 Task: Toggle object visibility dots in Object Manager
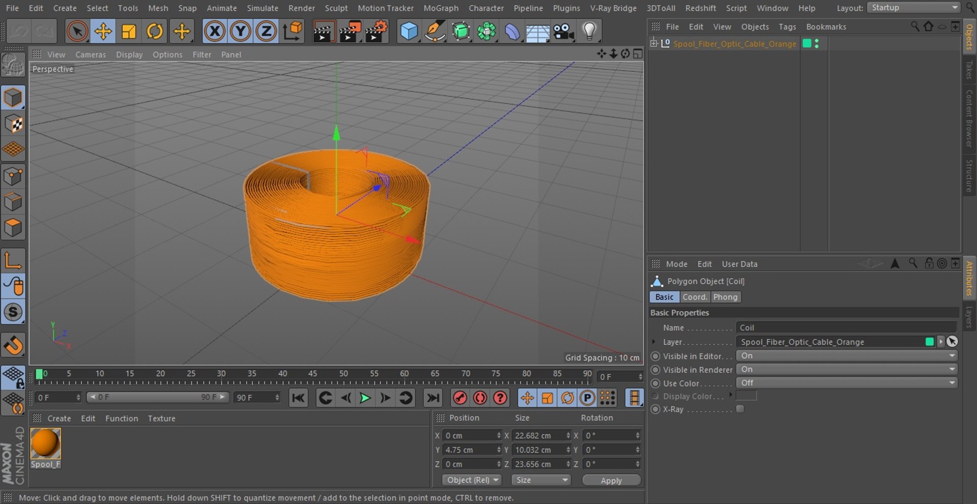(x=817, y=44)
